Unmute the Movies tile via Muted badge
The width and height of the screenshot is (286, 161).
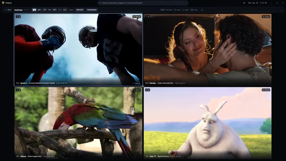266,16
